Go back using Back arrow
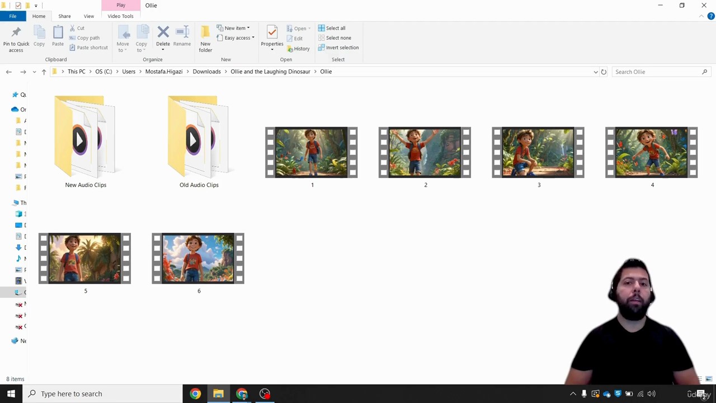 9,72
